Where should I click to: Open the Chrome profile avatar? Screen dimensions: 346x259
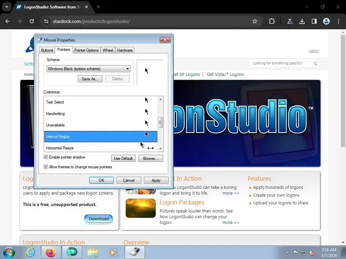tap(326, 21)
